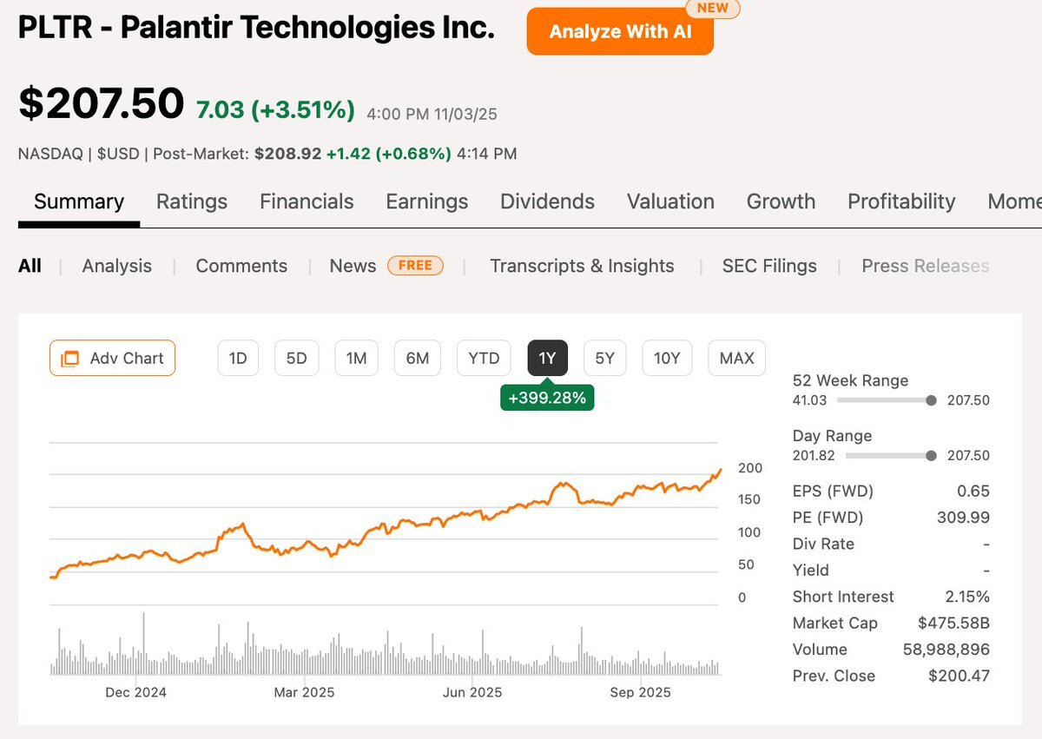Open the Ratings tab
The height and width of the screenshot is (739, 1042).
coord(192,201)
